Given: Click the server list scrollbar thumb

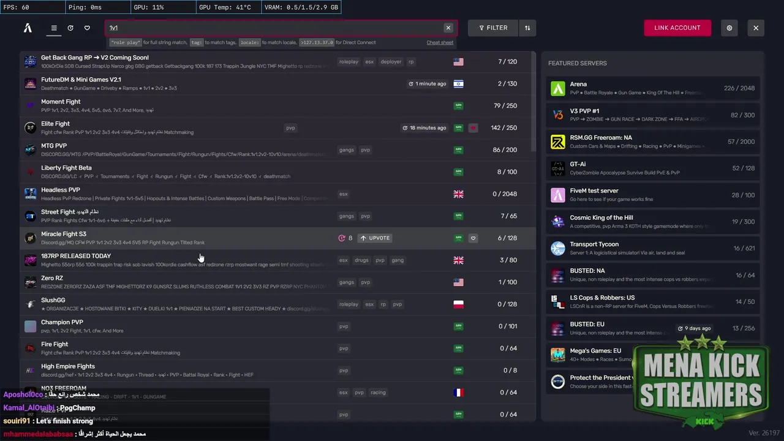Looking at the screenshot, I should pos(533,102).
